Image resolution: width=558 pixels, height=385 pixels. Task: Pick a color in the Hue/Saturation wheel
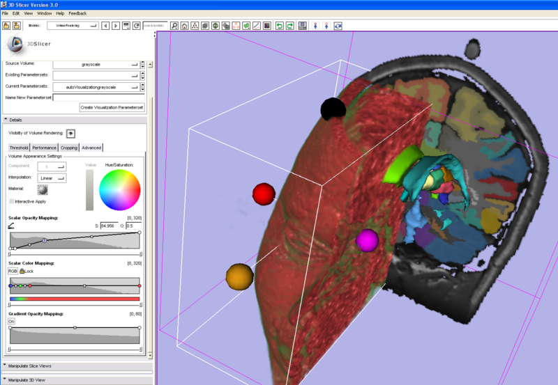coord(120,190)
